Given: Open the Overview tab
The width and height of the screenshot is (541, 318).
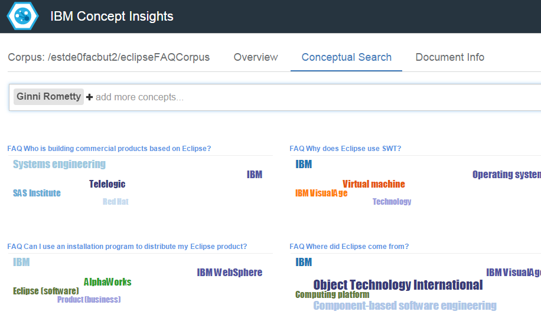Looking at the screenshot, I should pyautogui.click(x=256, y=57).
